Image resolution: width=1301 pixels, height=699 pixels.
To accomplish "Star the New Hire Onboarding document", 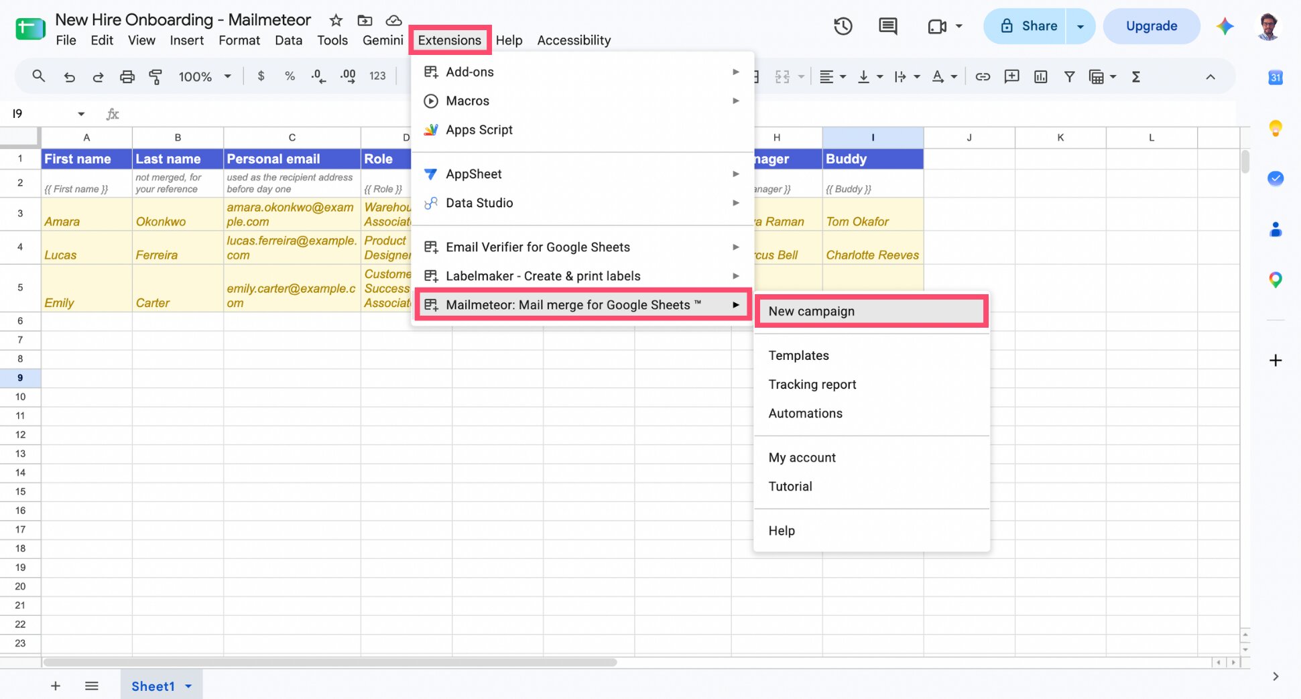I will point(336,20).
